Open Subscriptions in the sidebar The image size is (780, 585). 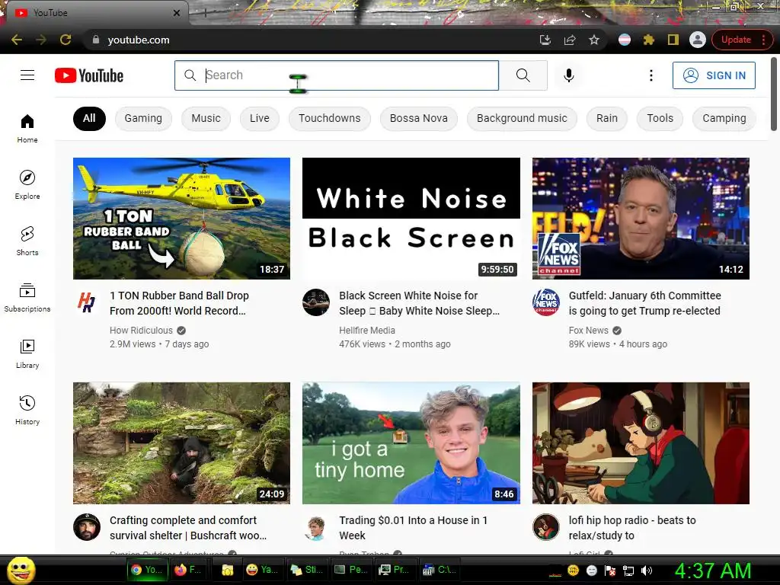pyautogui.click(x=27, y=298)
